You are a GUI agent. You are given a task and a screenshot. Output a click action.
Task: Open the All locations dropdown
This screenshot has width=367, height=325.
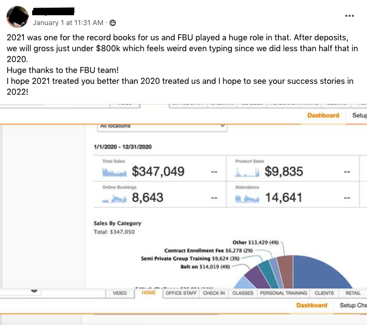click(162, 127)
